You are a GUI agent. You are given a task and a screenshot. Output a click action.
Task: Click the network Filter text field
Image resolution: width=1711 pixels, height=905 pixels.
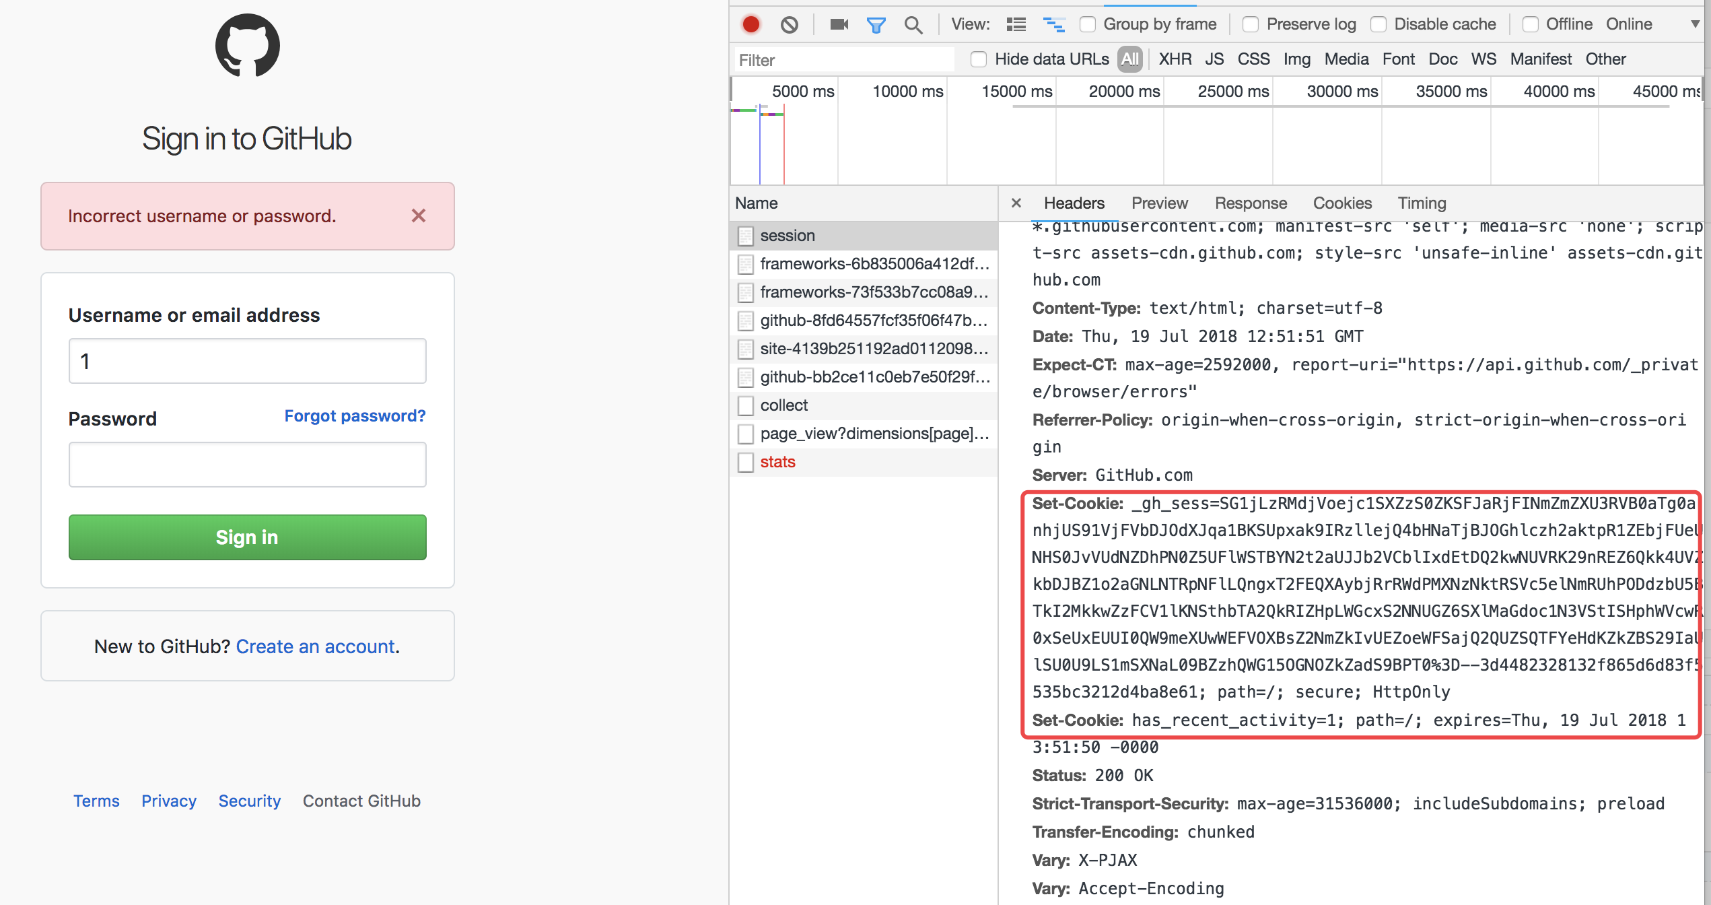[x=844, y=60]
